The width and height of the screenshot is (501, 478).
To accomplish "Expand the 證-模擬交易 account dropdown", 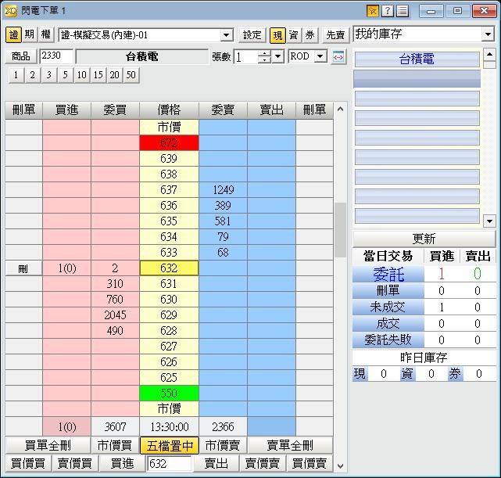I will point(227,35).
